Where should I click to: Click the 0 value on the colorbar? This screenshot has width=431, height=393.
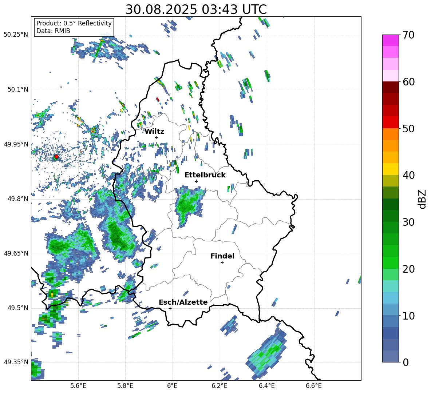tap(406, 362)
